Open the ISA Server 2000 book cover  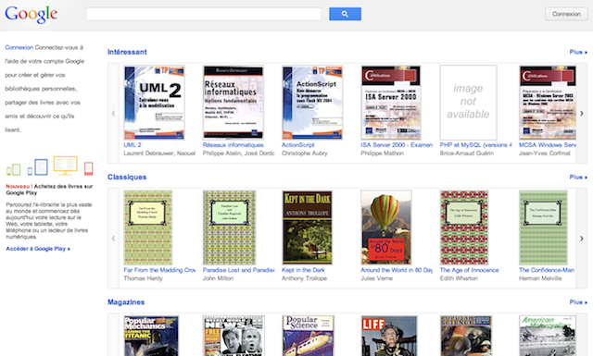click(391, 103)
